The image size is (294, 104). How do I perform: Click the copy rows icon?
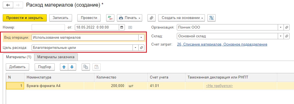coord(86,67)
